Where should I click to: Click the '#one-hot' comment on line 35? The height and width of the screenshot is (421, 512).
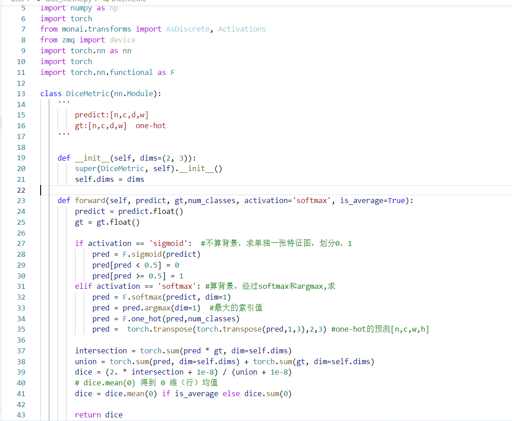[380, 329]
